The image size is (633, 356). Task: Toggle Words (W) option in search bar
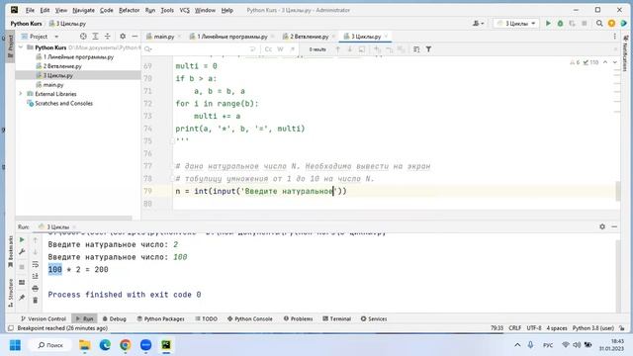(x=281, y=49)
